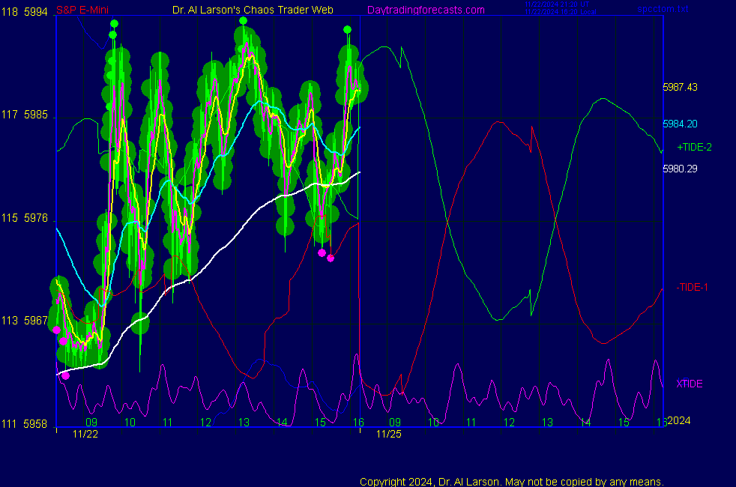Click the "11/22/2024 16:20 Local" timestamp
Screen dimensions: 736x487
561,12
